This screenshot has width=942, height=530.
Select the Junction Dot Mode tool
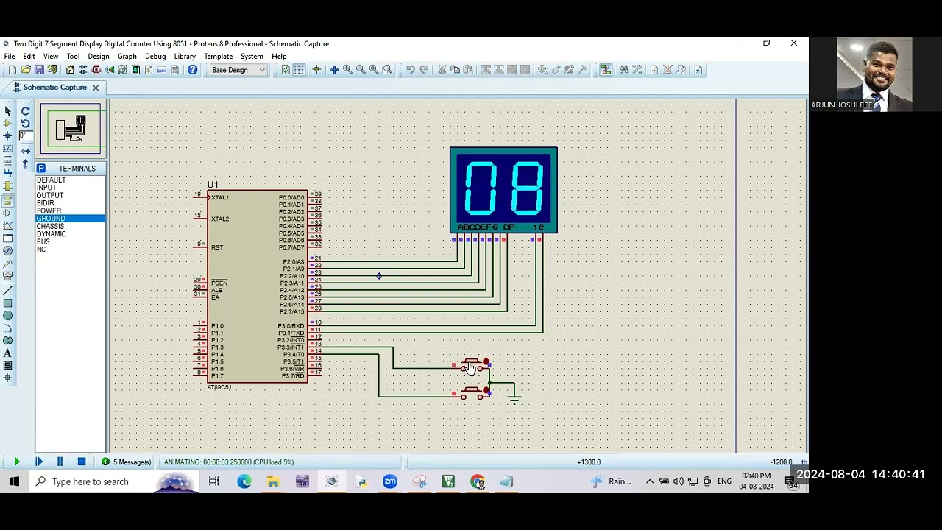7,135
